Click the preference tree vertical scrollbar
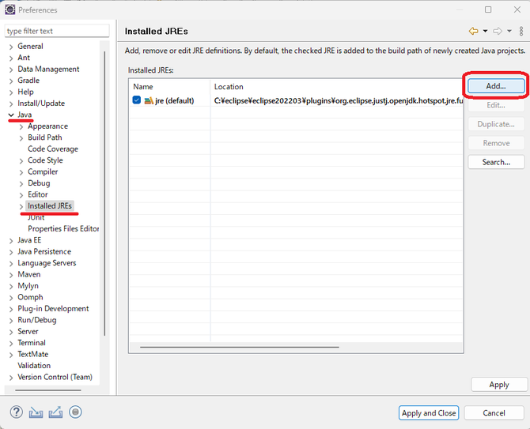This screenshot has height=429, width=530. tap(104, 193)
